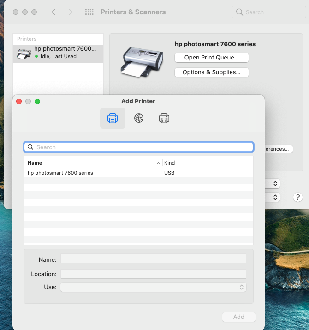The height and width of the screenshot is (330, 309).
Task: Switch to the IP printer globe tab
Action: (x=139, y=118)
